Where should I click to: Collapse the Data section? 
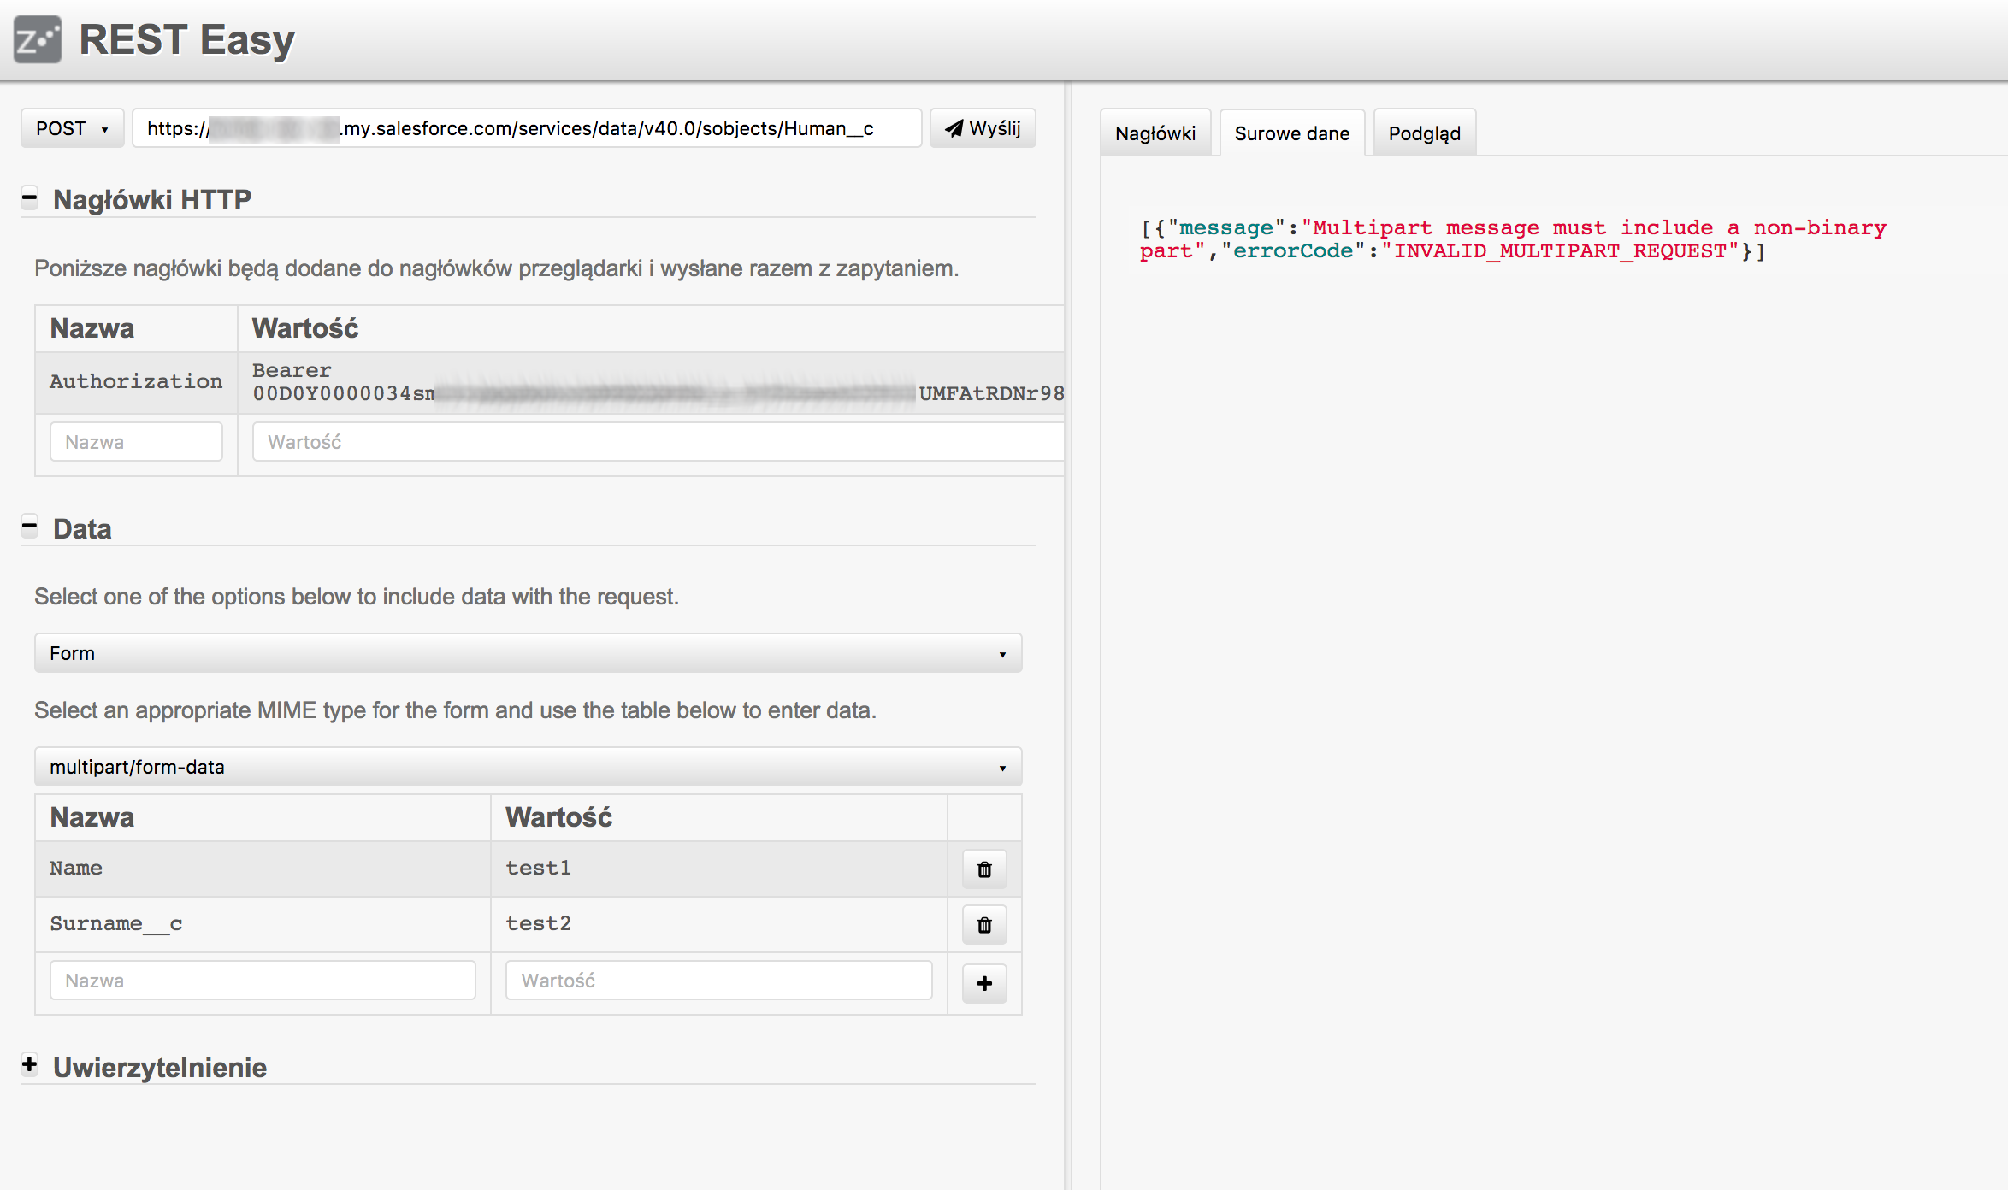point(30,527)
